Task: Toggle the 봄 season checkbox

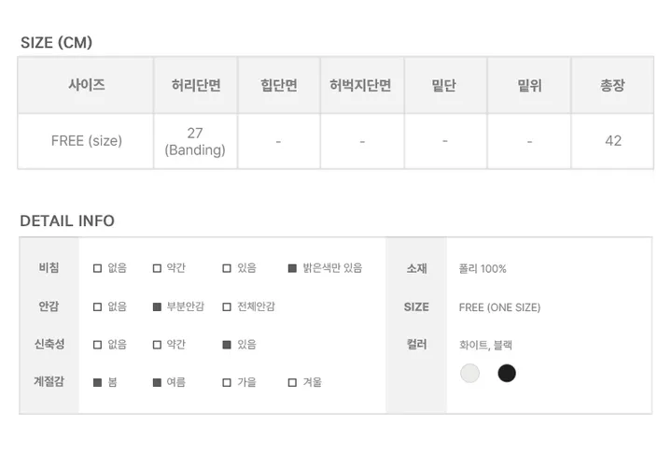Action: [97, 382]
